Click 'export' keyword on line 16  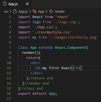(24, 94)
